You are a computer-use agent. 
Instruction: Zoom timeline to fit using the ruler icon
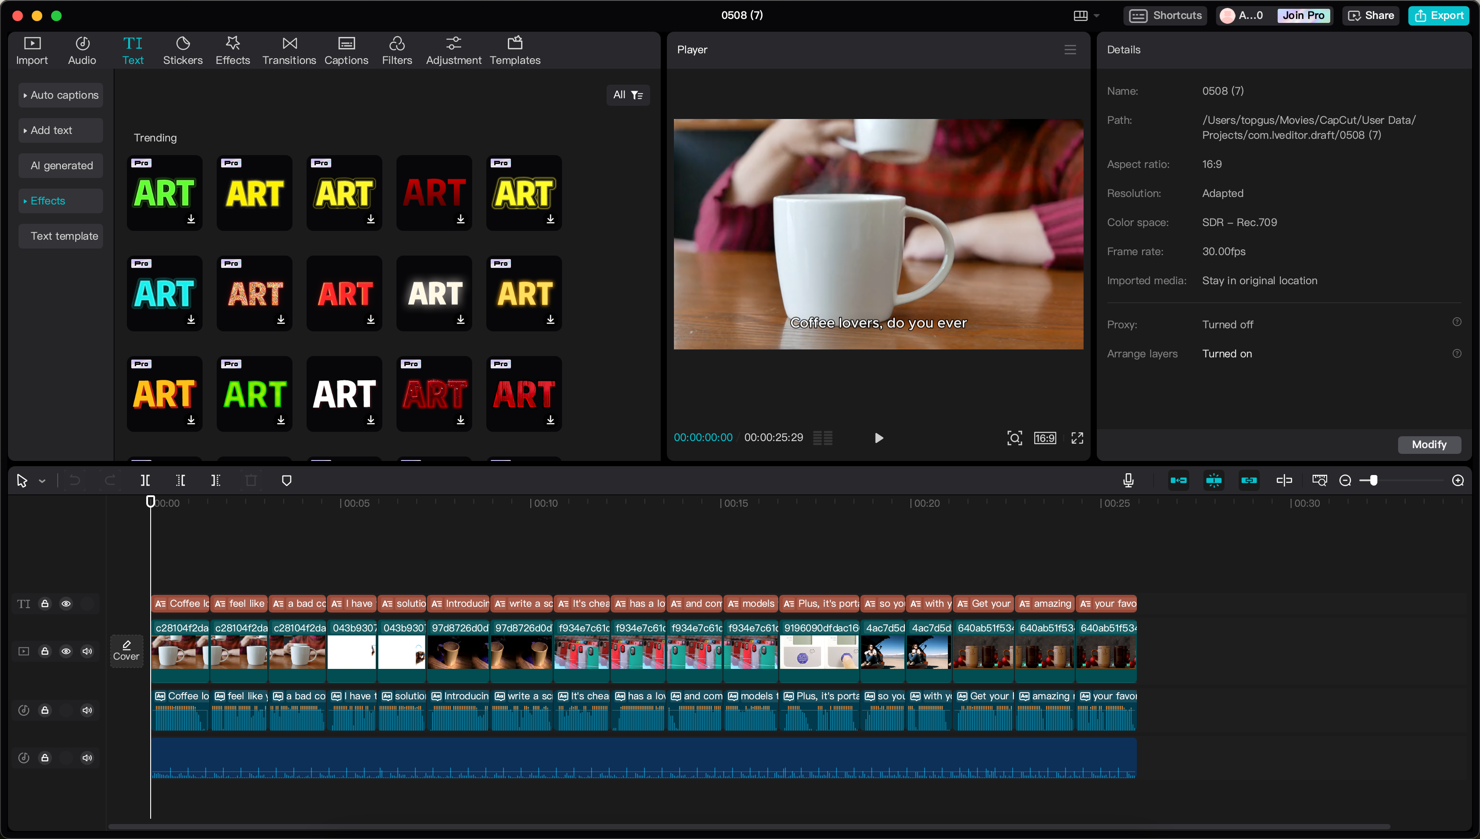pos(1319,480)
